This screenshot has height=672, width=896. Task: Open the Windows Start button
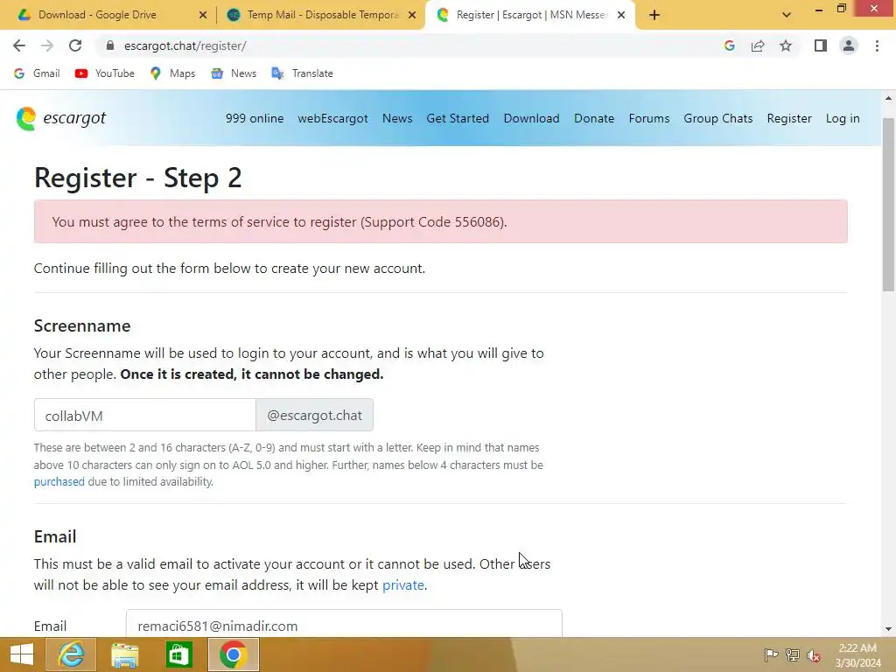pyautogui.click(x=22, y=654)
